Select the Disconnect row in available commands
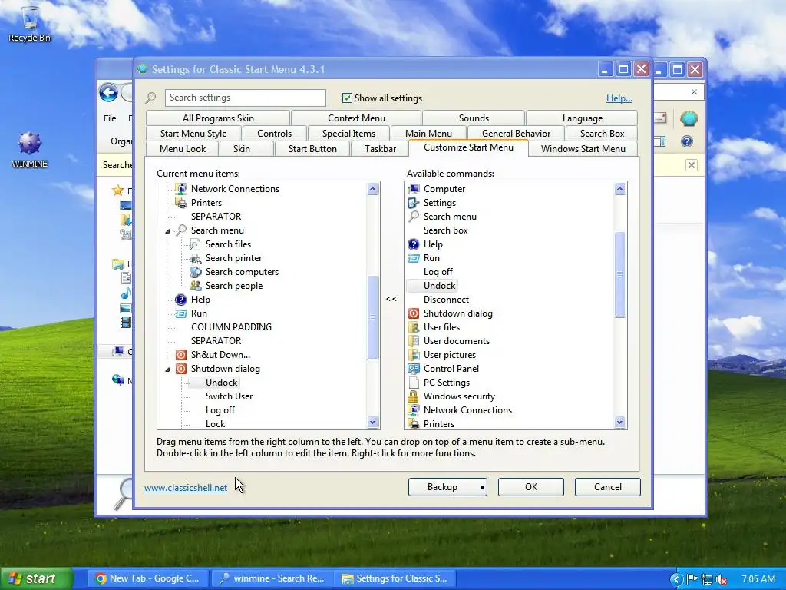Screen dimensions: 786x590 (x=446, y=300)
